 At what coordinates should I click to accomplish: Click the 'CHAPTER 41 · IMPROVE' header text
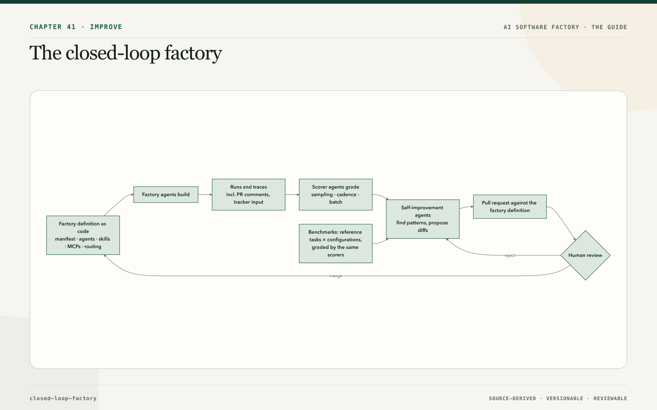coord(76,27)
